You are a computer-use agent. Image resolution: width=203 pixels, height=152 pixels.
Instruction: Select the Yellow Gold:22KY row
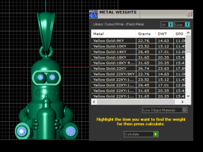click(138, 68)
